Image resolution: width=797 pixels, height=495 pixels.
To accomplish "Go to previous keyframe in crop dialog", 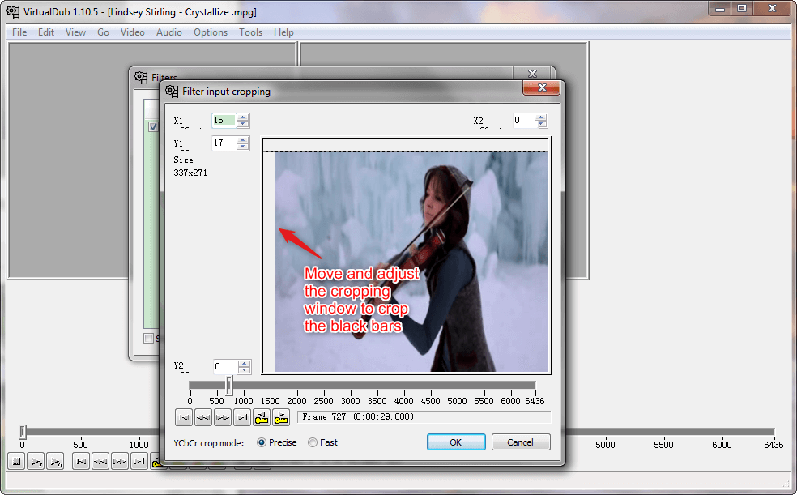I will [x=262, y=417].
